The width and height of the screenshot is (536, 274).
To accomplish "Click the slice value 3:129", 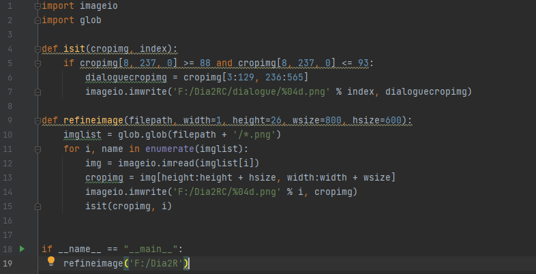I will [240, 78].
